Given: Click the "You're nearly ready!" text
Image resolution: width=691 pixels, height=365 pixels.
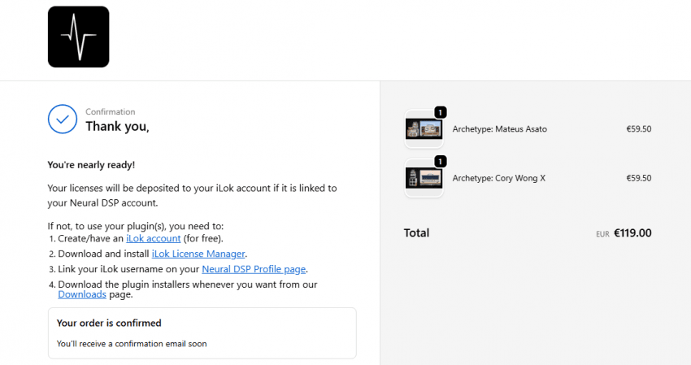Looking at the screenshot, I should [x=91, y=165].
